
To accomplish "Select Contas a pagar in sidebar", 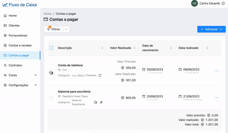I will coord(20,55).
